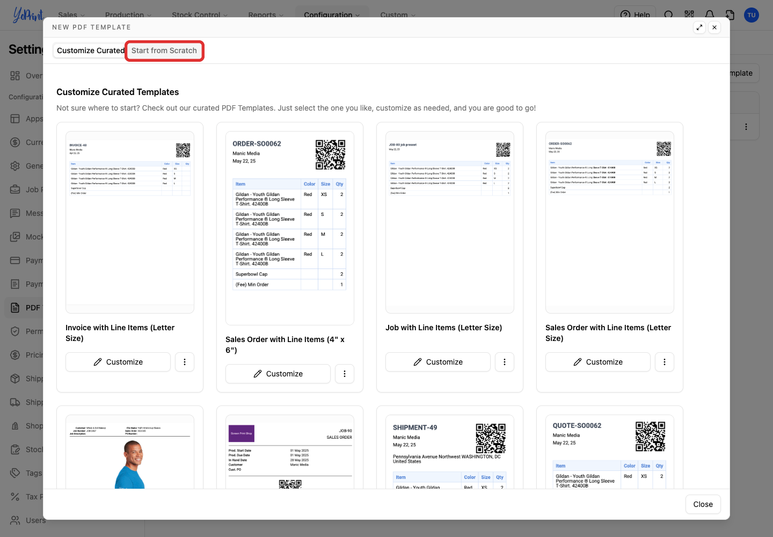Select the Customize Curated tab
This screenshot has width=773, height=537.
[x=90, y=50]
